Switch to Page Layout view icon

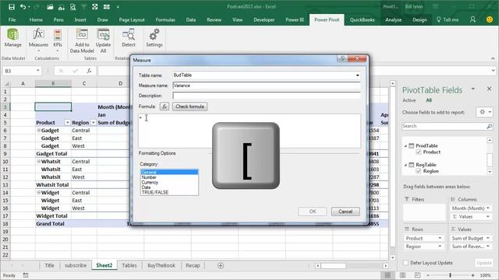tap(402, 275)
